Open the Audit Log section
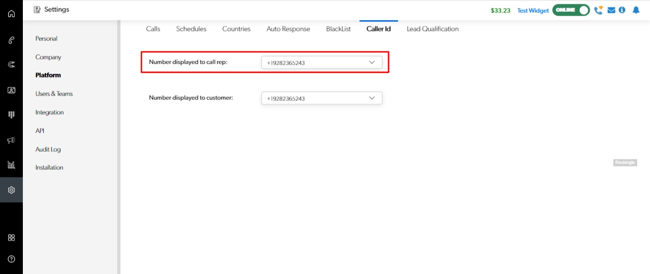Viewport: 650px width, 274px height. tap(48, 149)
